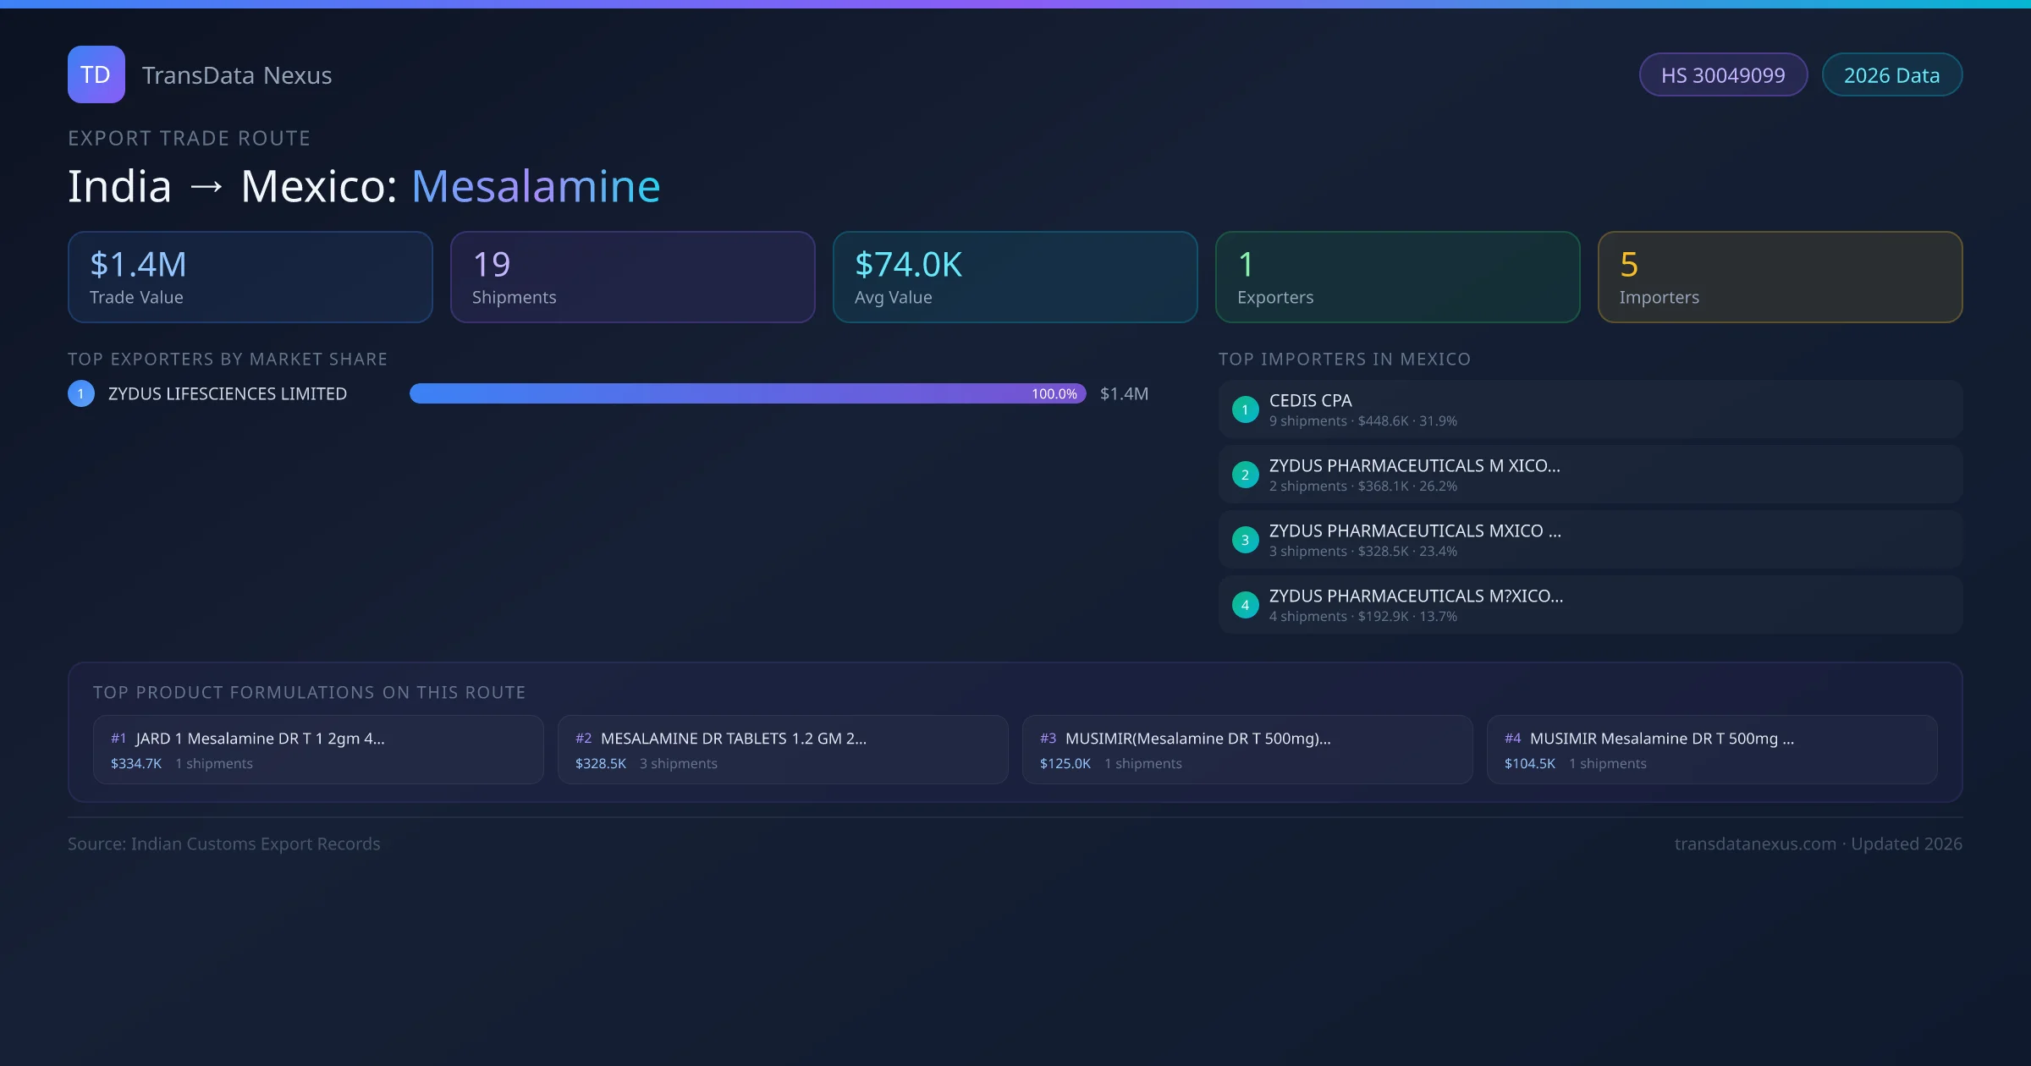Open the CEDIS CPA importer row
The width and height of the screenshot is (2031, 1066).
point(1589,409)
